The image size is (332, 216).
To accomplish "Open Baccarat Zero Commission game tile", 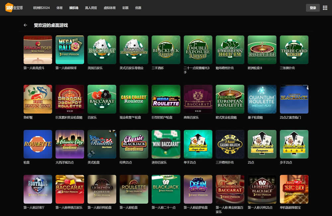I will tap(134, 50).
